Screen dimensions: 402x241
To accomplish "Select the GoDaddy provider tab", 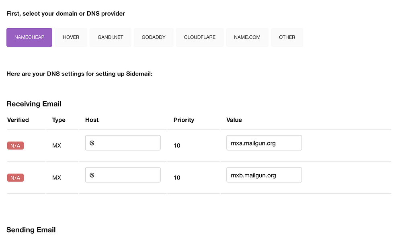I will click(154, 37).
